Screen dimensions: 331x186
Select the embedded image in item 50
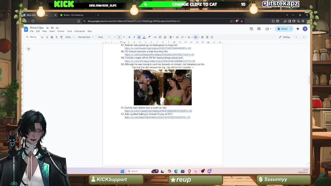click(163, 87)
